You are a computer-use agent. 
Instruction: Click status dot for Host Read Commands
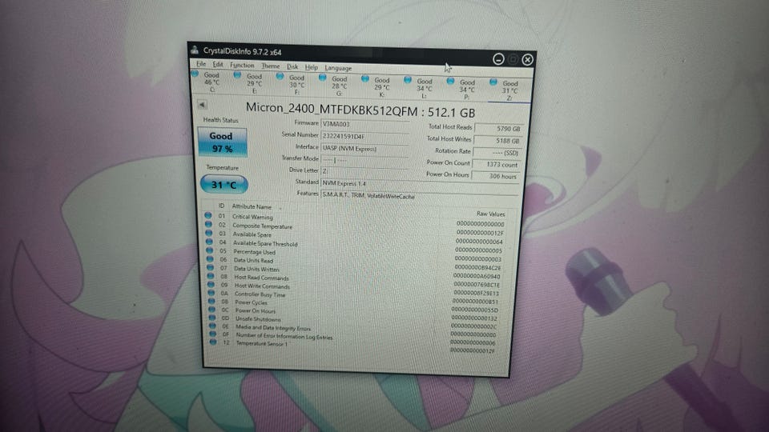coord(211,276)
